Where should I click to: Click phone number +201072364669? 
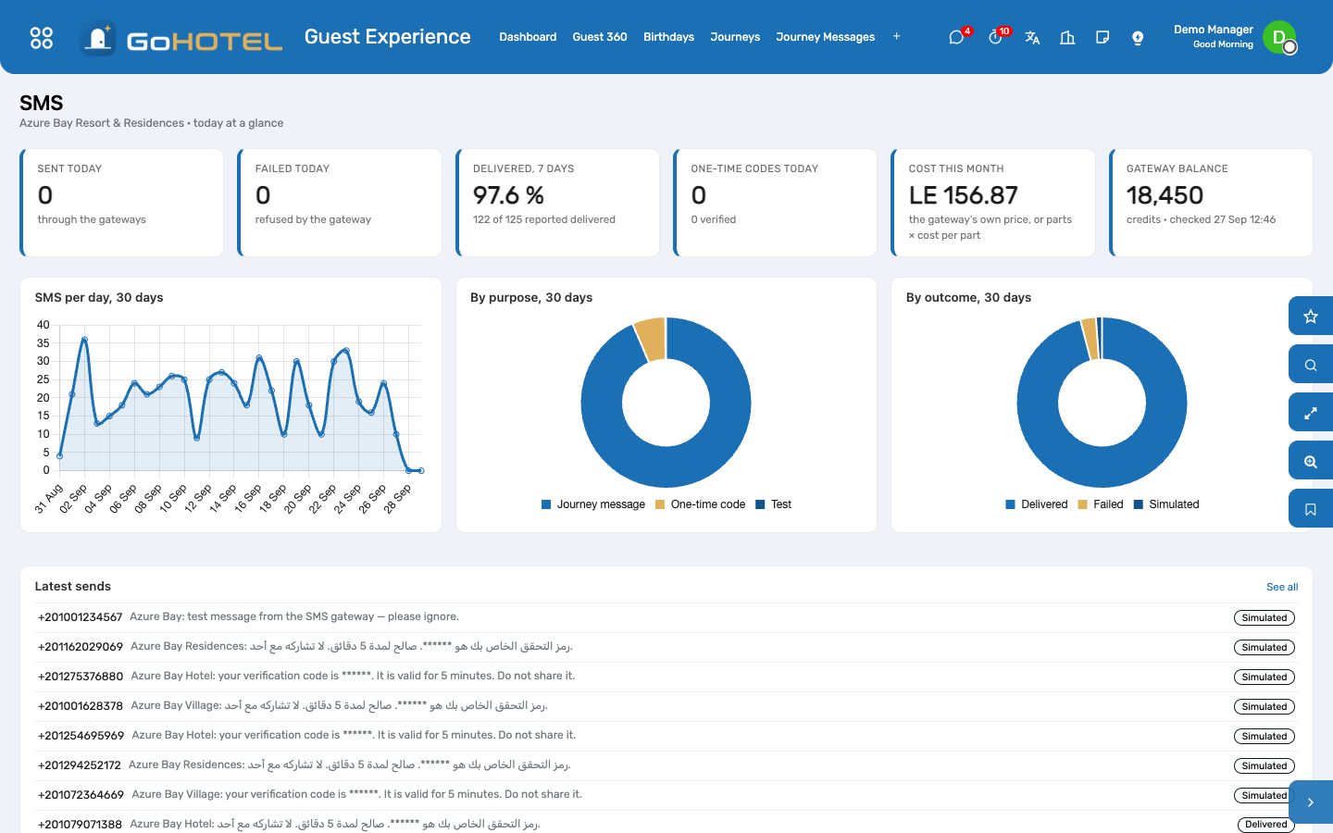[81, 795]
